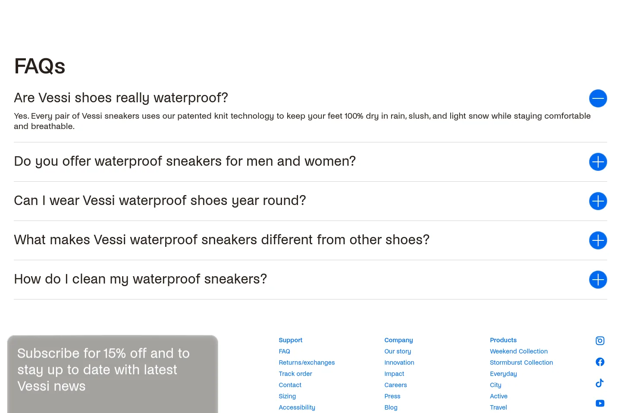Expand the year round FAQ plus icon
Screen dimensions: 621x413
coord(598,201)
